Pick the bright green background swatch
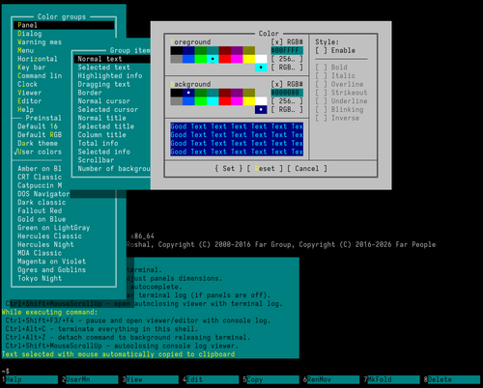Image resolution: width=483 pixels, height=388 pixels. click(201, 101)
